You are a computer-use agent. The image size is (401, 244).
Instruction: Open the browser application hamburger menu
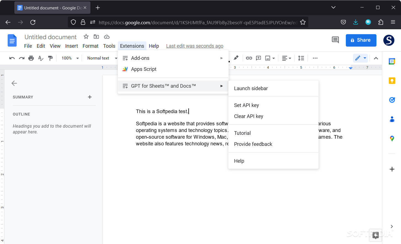click(x=393, y=22)
